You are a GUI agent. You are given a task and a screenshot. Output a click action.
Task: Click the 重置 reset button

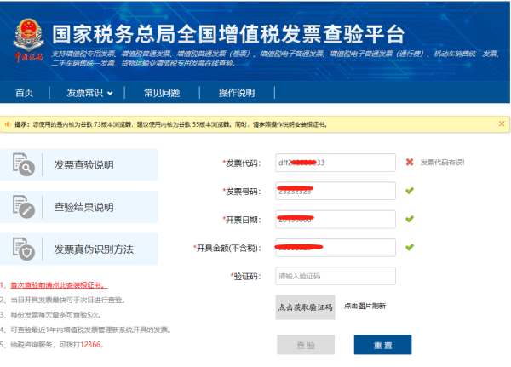(383, 345)
